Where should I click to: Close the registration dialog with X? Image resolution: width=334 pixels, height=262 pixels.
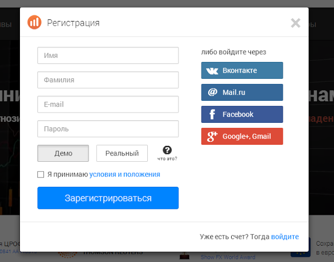(296, 23)
